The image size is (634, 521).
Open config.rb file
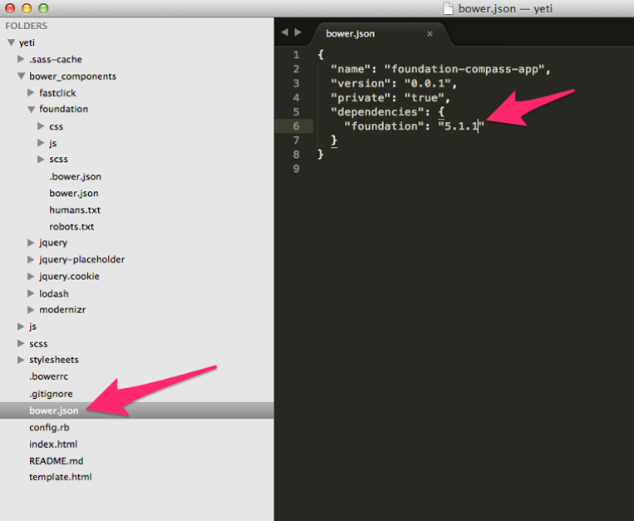(49, 427)
